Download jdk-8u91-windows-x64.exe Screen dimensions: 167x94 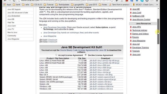coord(101,89)
